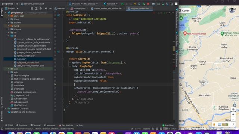The width and height of the screenshot is (239, 134).
Task: Expand the android folder
Action: click(8, 22)
